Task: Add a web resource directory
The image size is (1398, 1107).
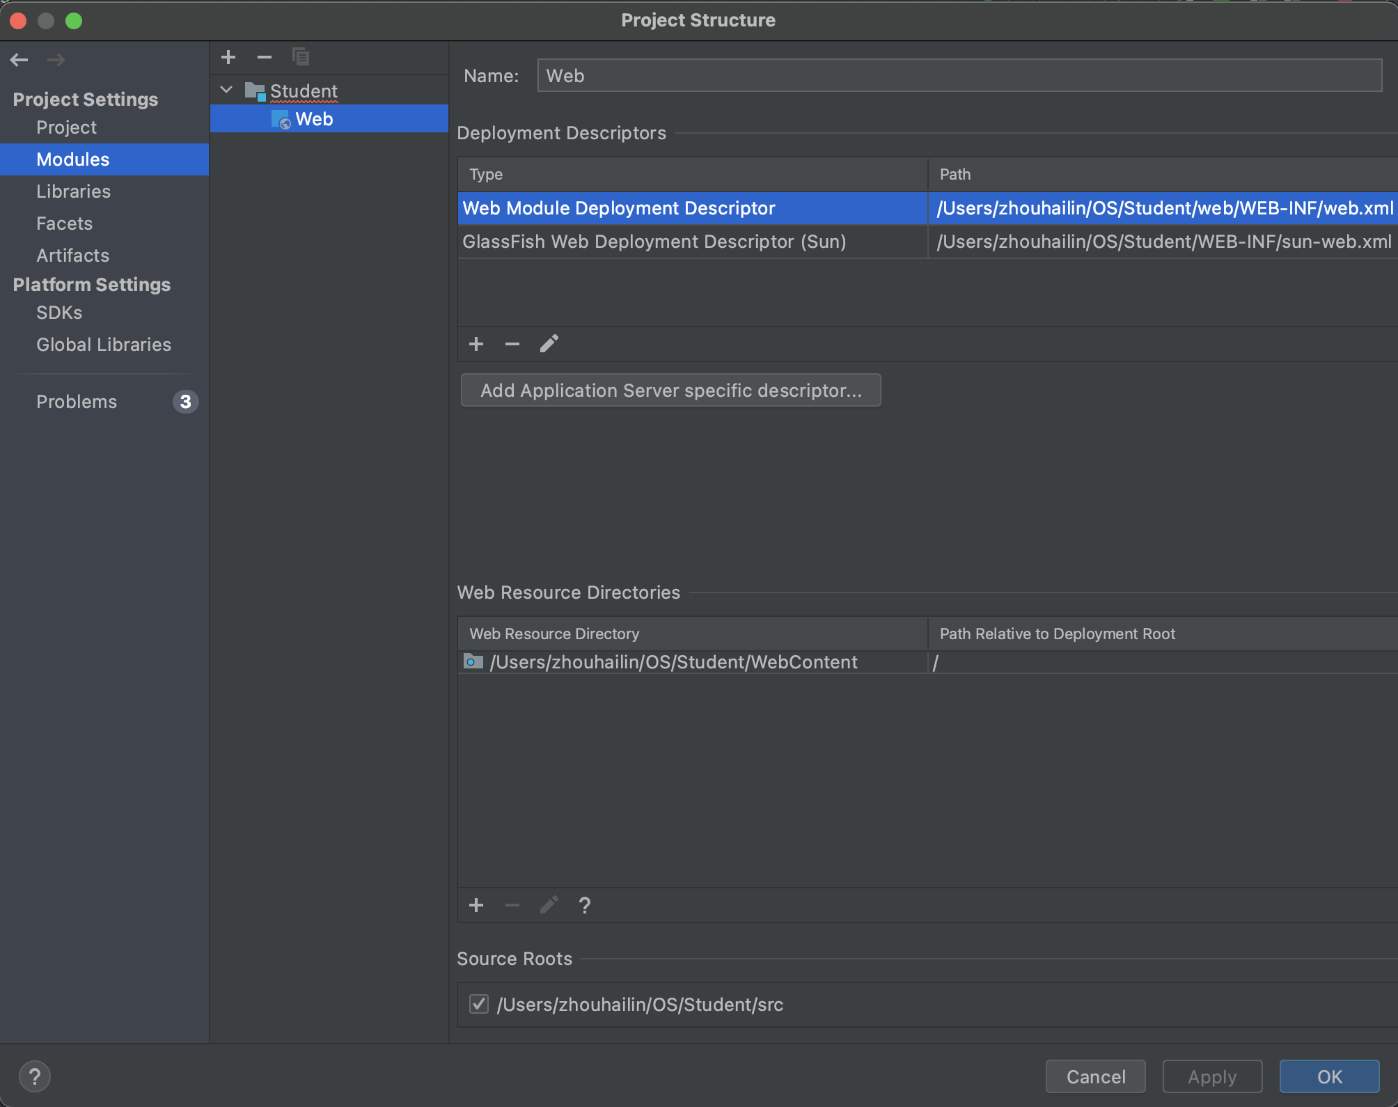Action: tap(476, 905)
